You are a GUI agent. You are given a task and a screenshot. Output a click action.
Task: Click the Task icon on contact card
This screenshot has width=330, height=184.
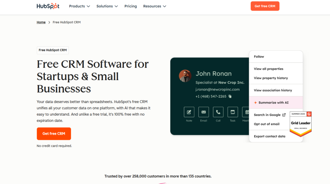click(x=233, y=112)
